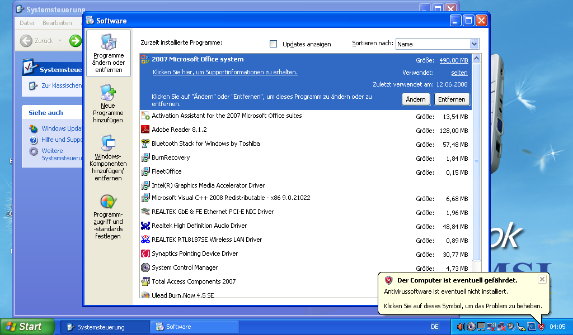Click the program list scrollbar thumb
The height and width of the screenshot is (335, 573).
476,162
